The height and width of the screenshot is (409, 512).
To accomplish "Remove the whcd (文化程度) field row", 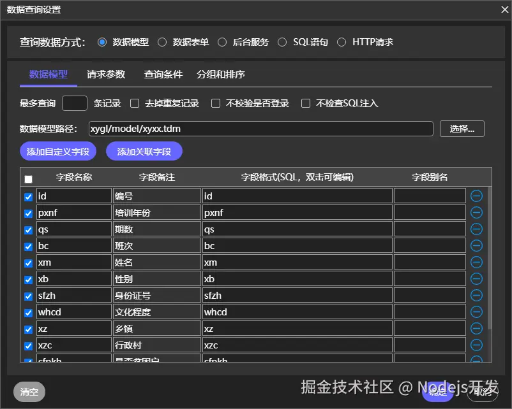I will click(x=476, y=312).
